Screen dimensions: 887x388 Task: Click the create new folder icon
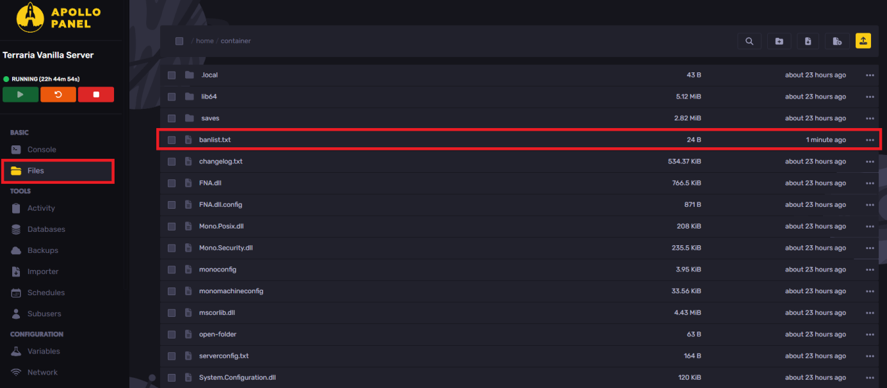tap(779, 41)
